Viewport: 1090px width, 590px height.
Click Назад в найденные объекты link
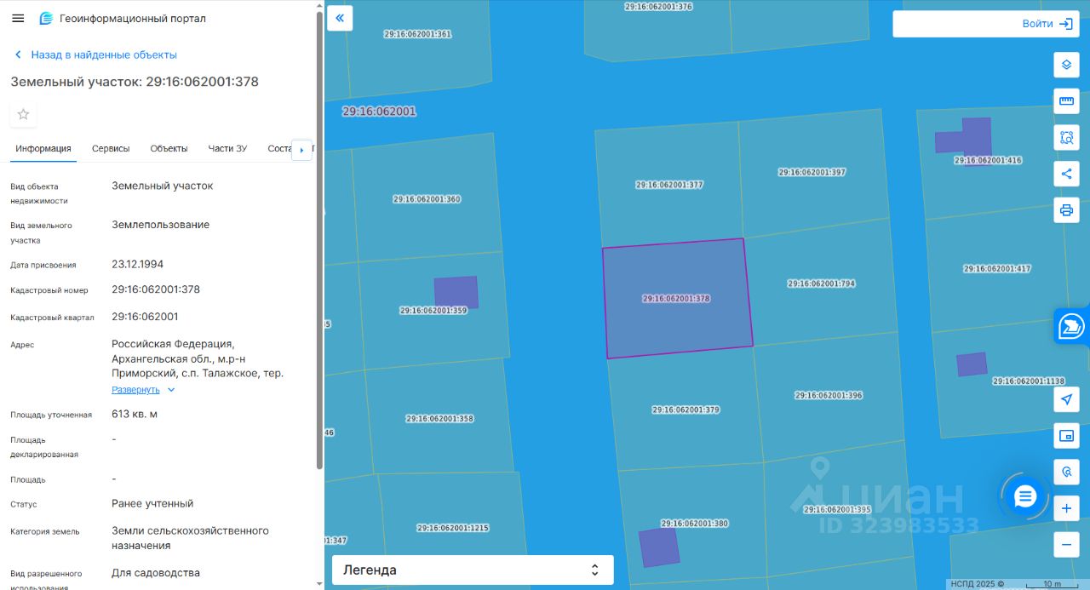104,54
